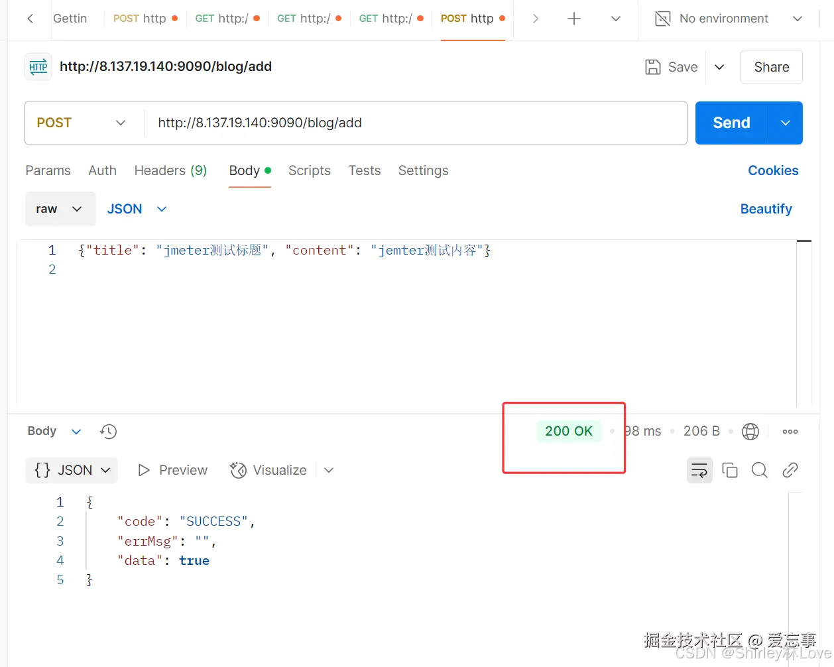Copy the response body
Viewport: 834px width, 667px height.
[x=730, y=470]
